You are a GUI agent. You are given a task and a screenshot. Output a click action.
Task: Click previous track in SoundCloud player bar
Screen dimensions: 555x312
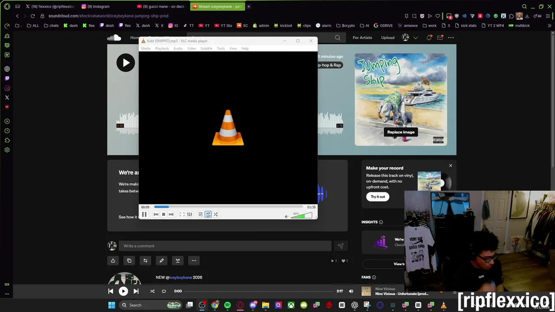[x=111, y=291]
